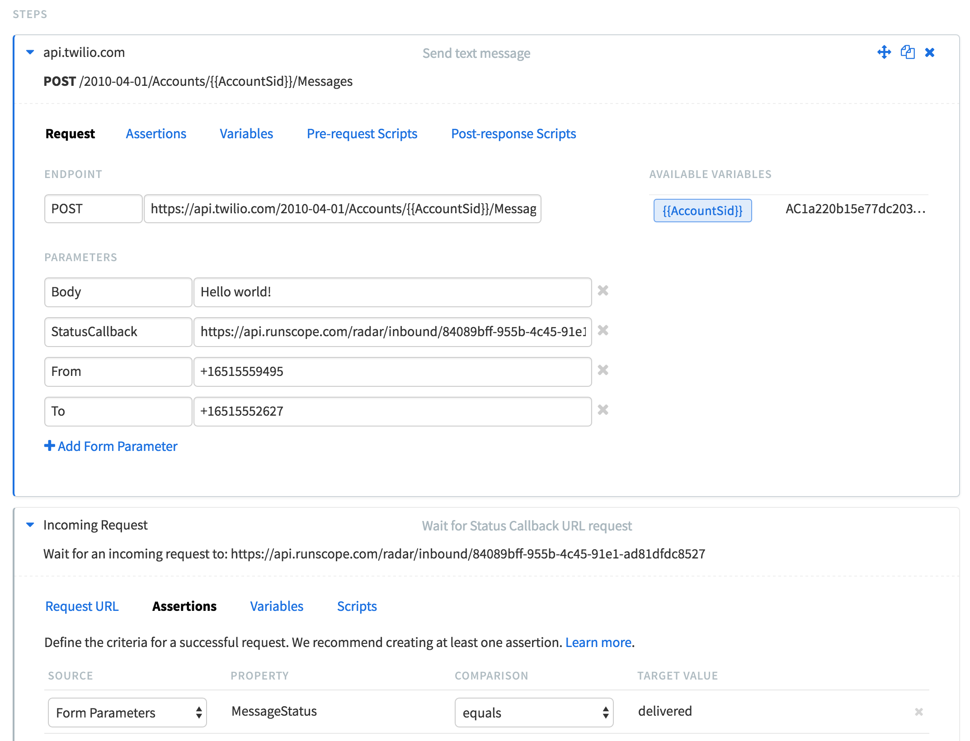
Task: Open Variables tab in Twilio step
Action: pyautogui.click(x=246, y=134)
